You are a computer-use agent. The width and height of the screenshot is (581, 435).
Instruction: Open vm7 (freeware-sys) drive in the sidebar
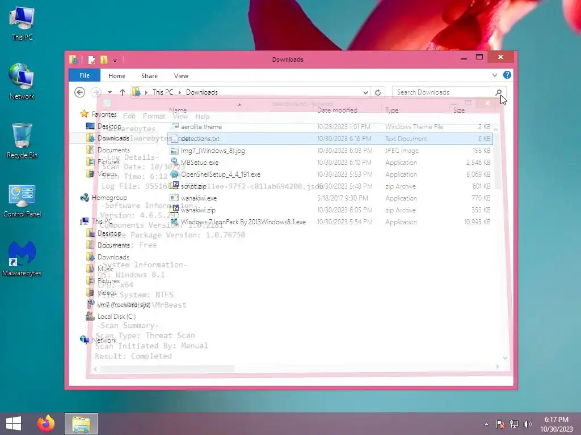(x=124, y=305)
